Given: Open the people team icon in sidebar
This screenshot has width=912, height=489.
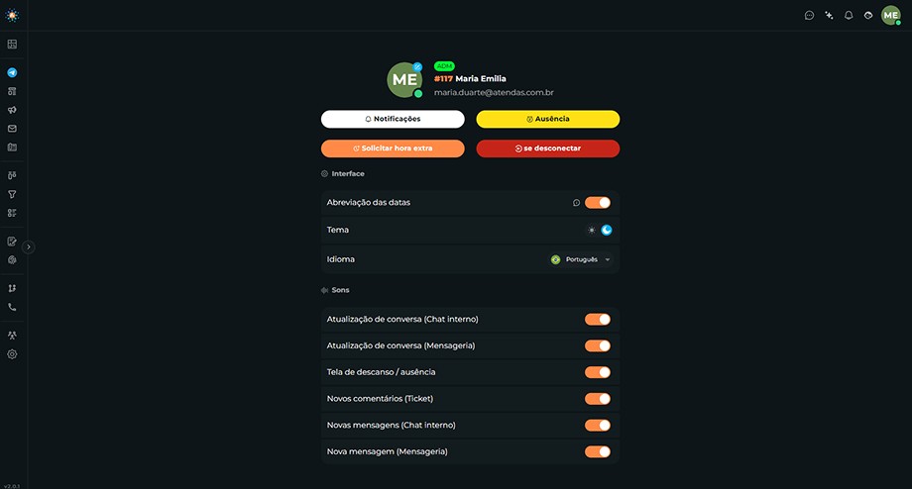Looking at the screenshot, I should coord(12,336).
